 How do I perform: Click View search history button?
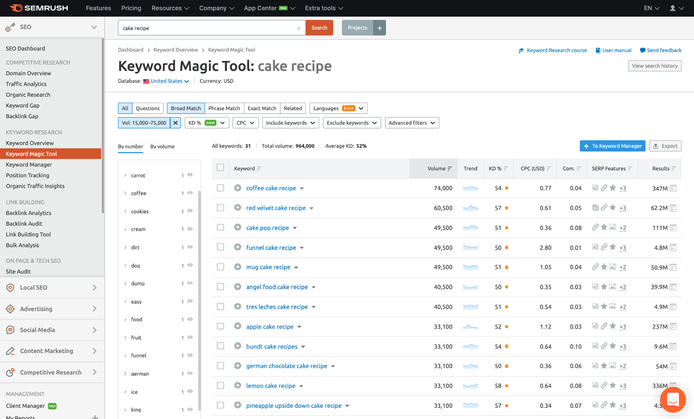click(x=655, y=66)
